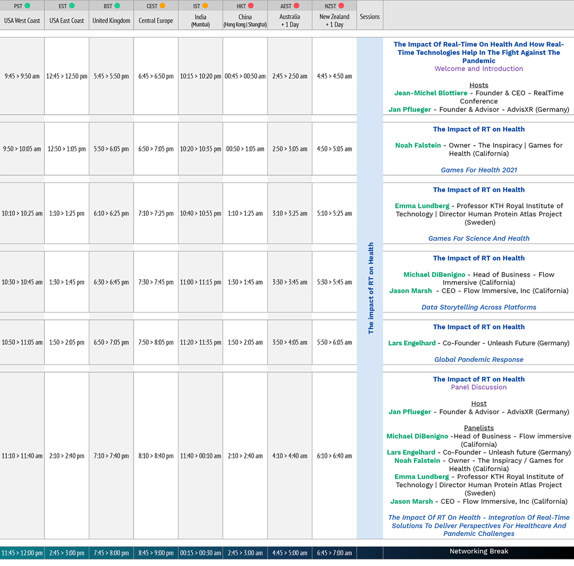
Task: Click the NZST cell 5:10 > 5:25 am
Action: tap(335, 214)
